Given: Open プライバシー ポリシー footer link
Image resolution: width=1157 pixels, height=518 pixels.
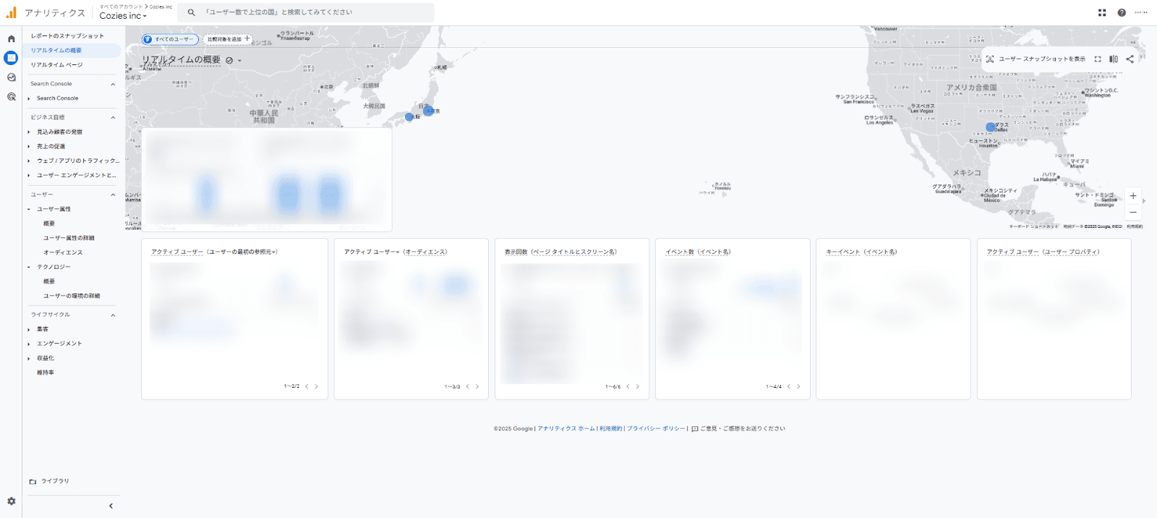Looking at the screenshot, I should coord(656,428).
